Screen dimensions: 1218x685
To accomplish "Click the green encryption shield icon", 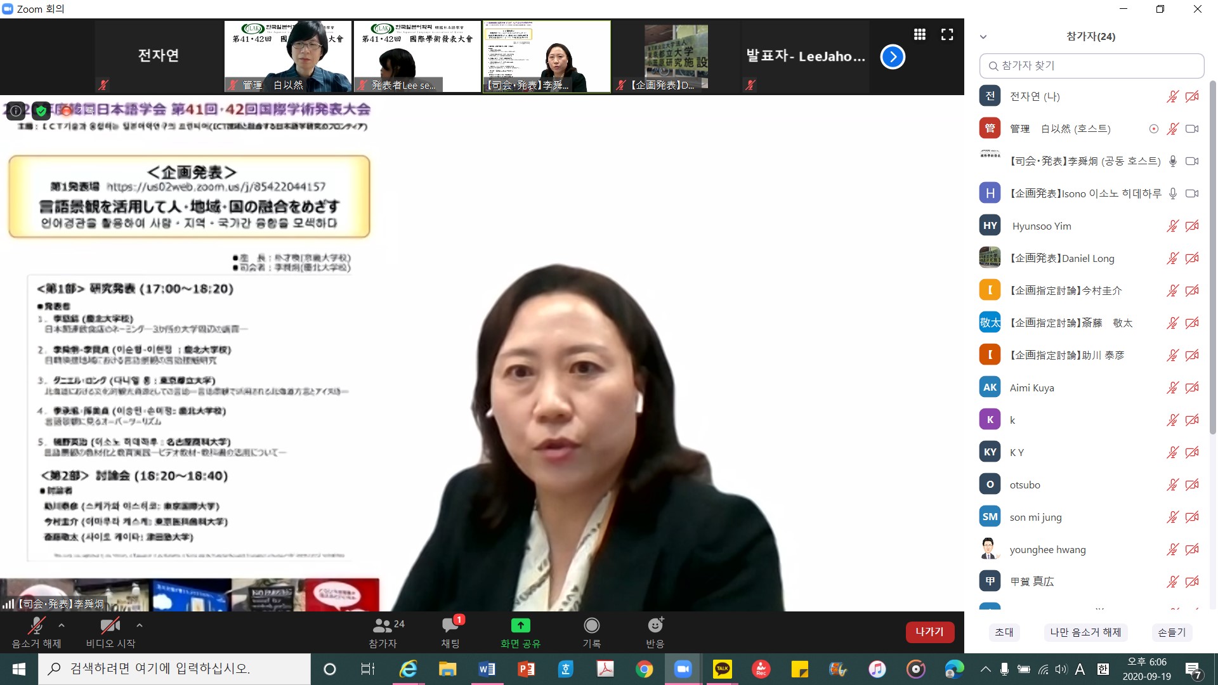I will 41,111.
